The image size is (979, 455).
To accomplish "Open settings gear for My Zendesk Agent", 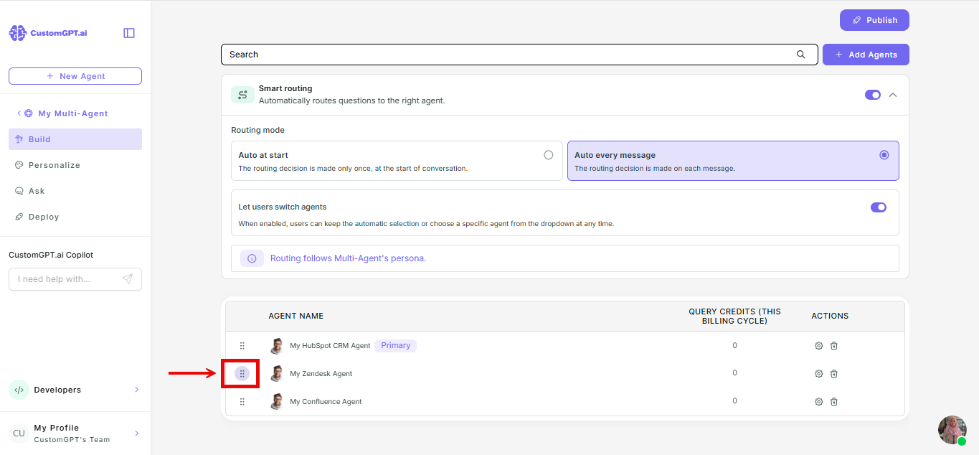I will click(x=818, y=374).
